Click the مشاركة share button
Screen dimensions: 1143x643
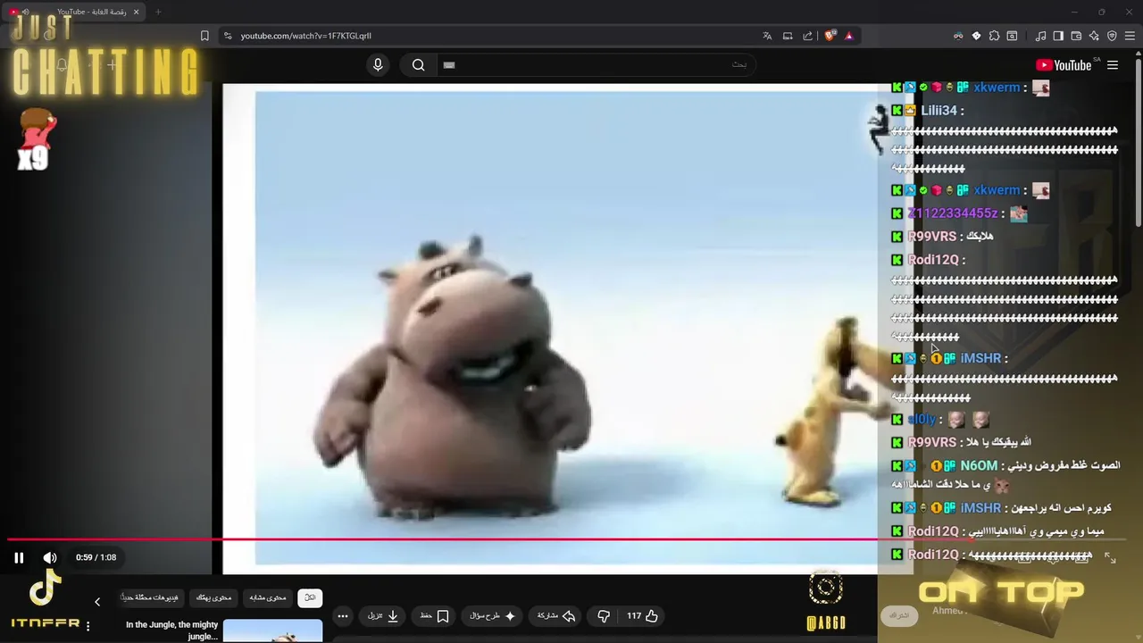[556, 616]
